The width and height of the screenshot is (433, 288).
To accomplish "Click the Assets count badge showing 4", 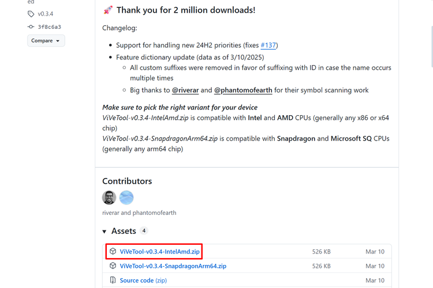I will [x=144, y=231].
